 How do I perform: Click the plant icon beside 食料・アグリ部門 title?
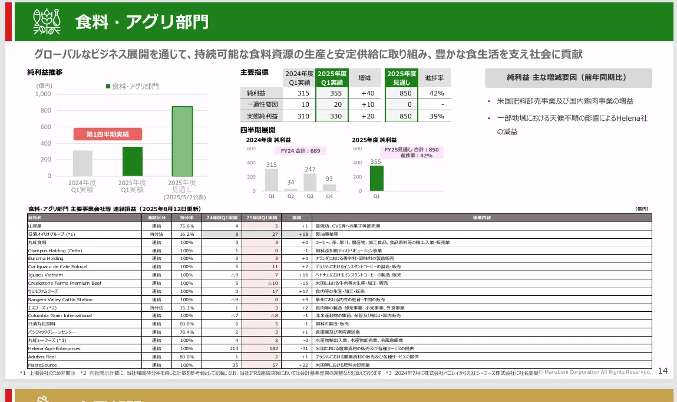[x=47, y=22]
